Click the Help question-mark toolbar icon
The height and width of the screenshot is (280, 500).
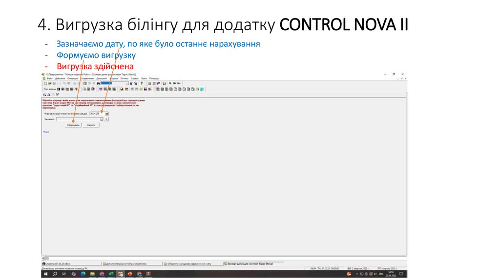point(142,83)
